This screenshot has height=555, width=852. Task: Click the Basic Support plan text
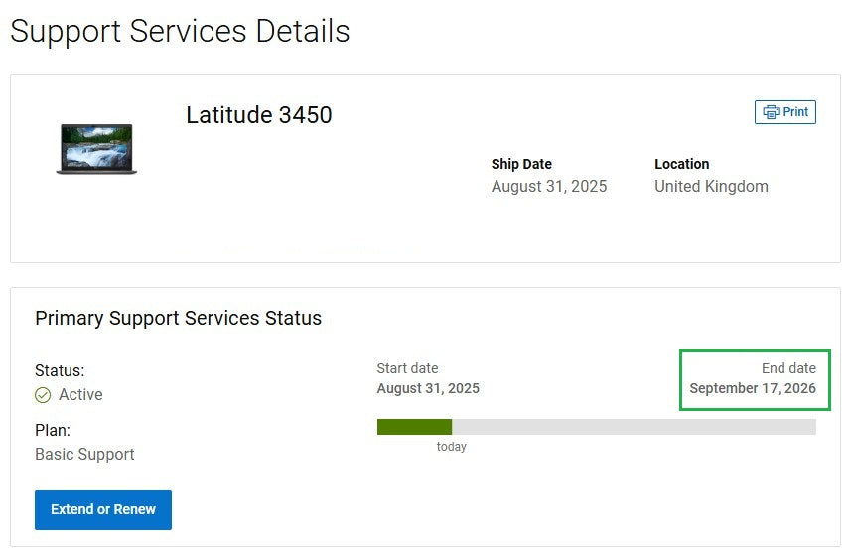click(x=84, y=454)
